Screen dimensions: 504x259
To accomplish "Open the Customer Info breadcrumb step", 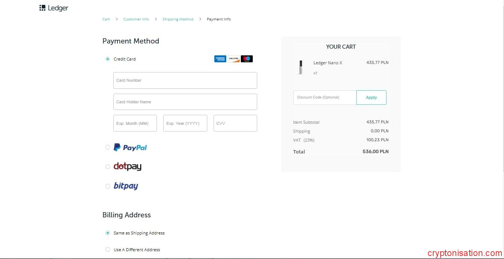I will [x=136, y=19].
